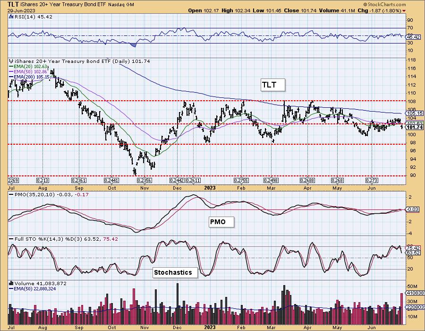Click the 0.2356 label near November
The image size is (425, 331).
[x=144, y=181]
